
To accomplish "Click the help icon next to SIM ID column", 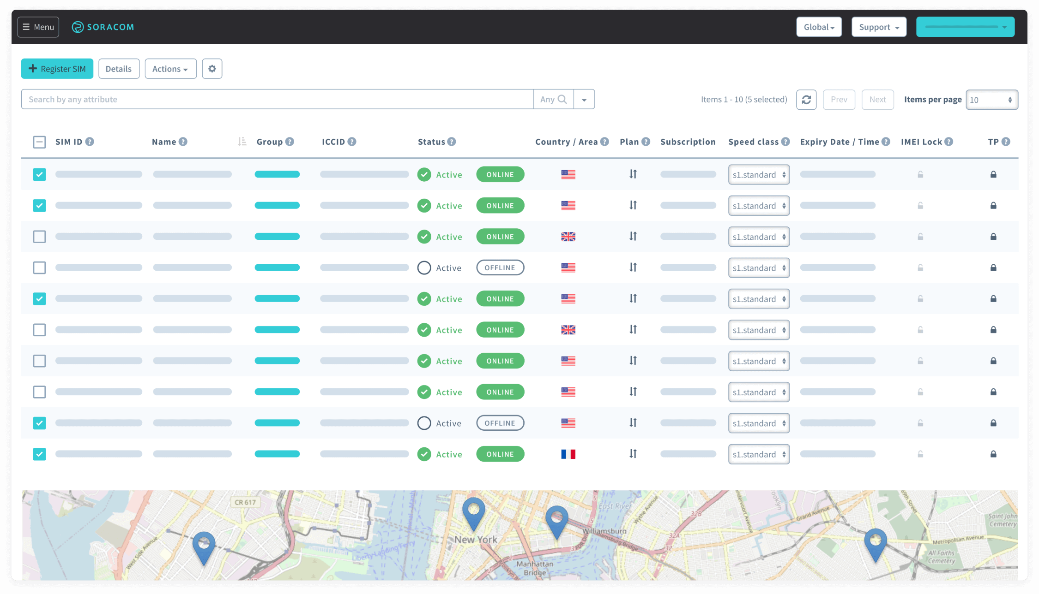I will (x=91, y=142).
